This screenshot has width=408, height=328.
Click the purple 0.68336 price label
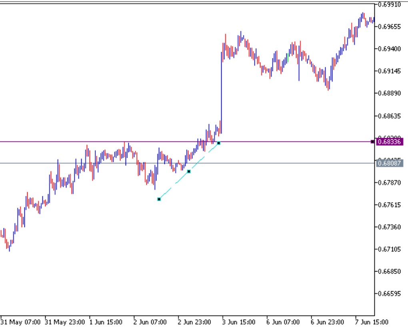coord(390,142)
